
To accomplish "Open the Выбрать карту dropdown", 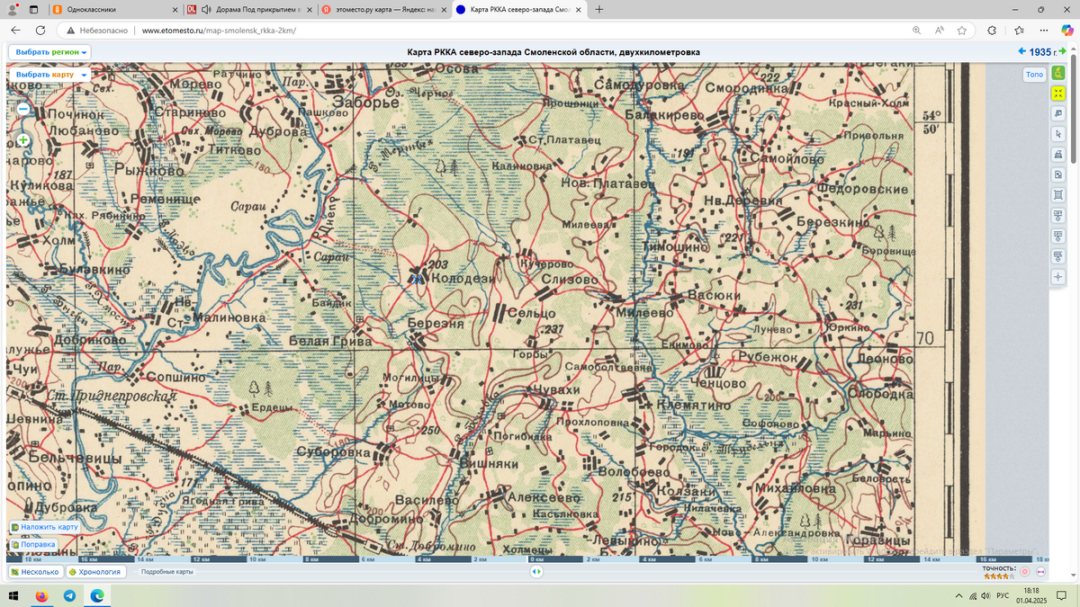I will click(50, 75).
